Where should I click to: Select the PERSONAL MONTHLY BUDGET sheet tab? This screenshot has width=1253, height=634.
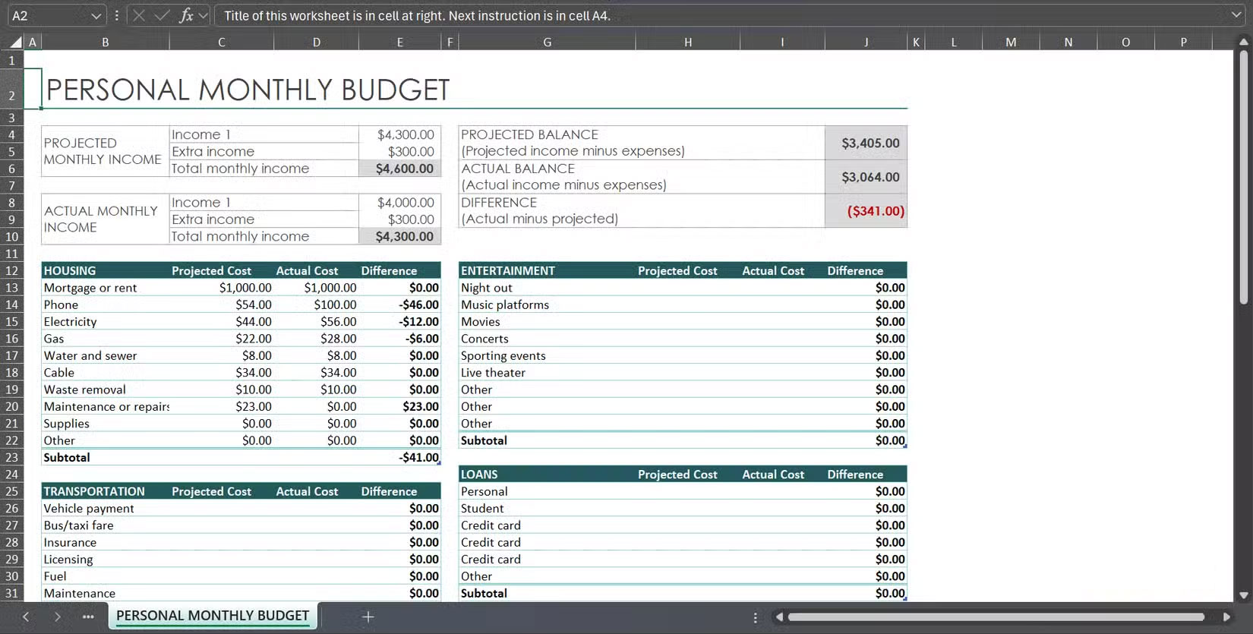point(213,616)
